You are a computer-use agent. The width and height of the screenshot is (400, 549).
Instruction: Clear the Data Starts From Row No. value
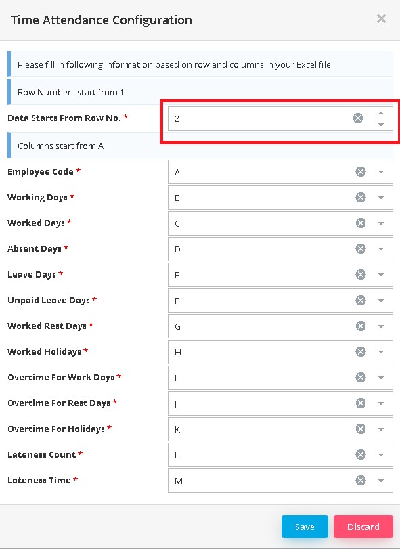tap(357, 118)
